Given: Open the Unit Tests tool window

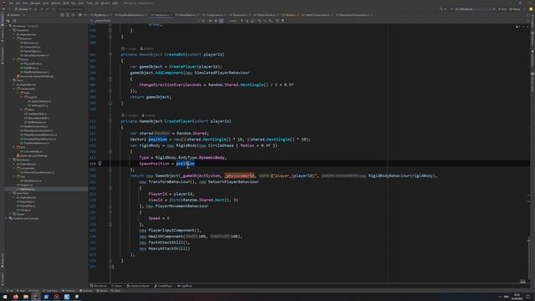Looking at the screenshot, I should point(50,291).
